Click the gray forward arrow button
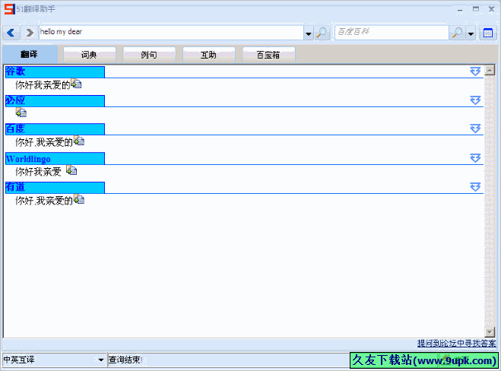Viewport: 501px width, 371px height. click(x=30, y=33)
